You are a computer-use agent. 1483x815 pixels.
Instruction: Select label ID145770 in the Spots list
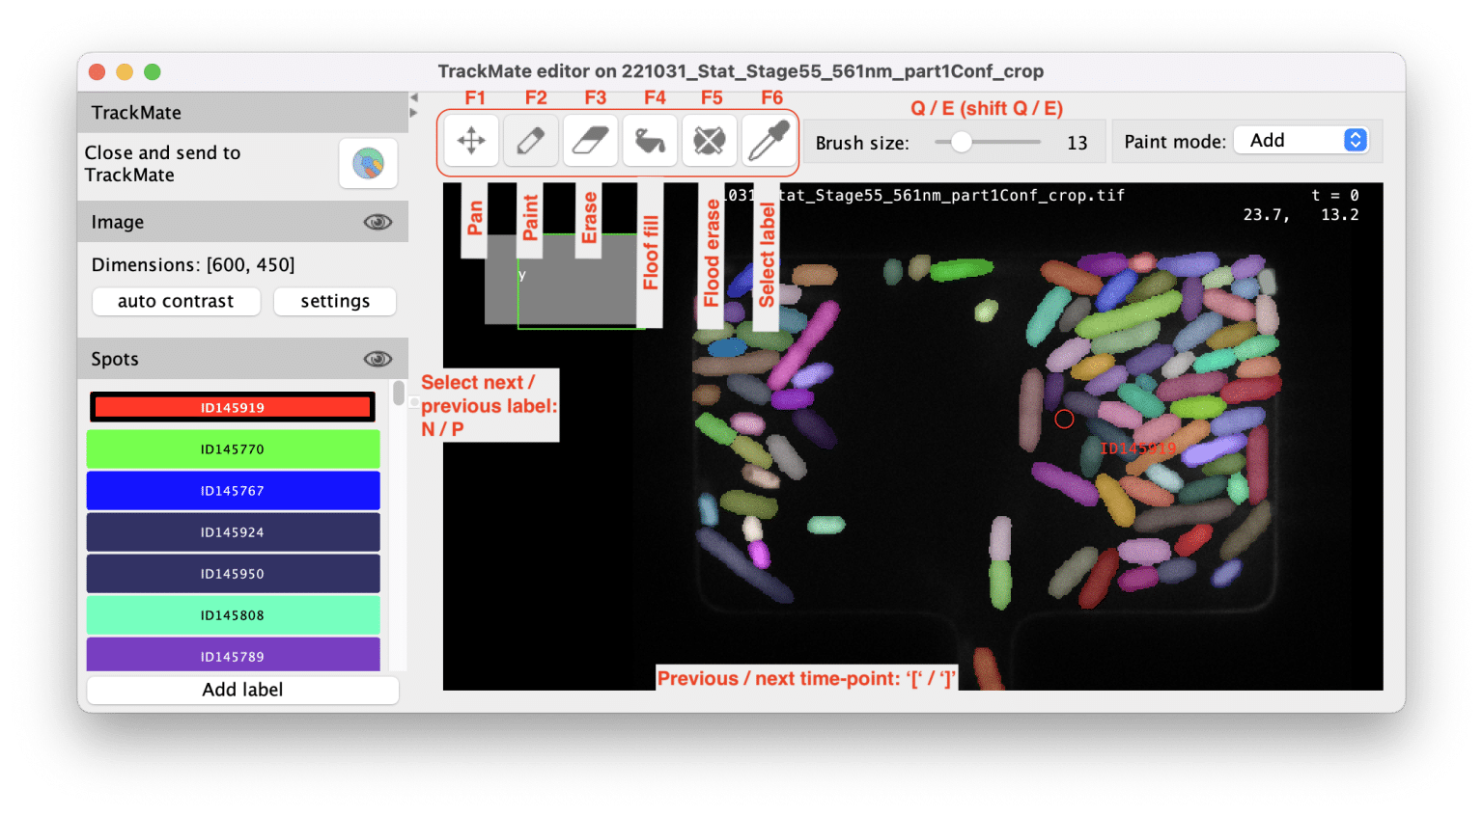coord(233,448)
